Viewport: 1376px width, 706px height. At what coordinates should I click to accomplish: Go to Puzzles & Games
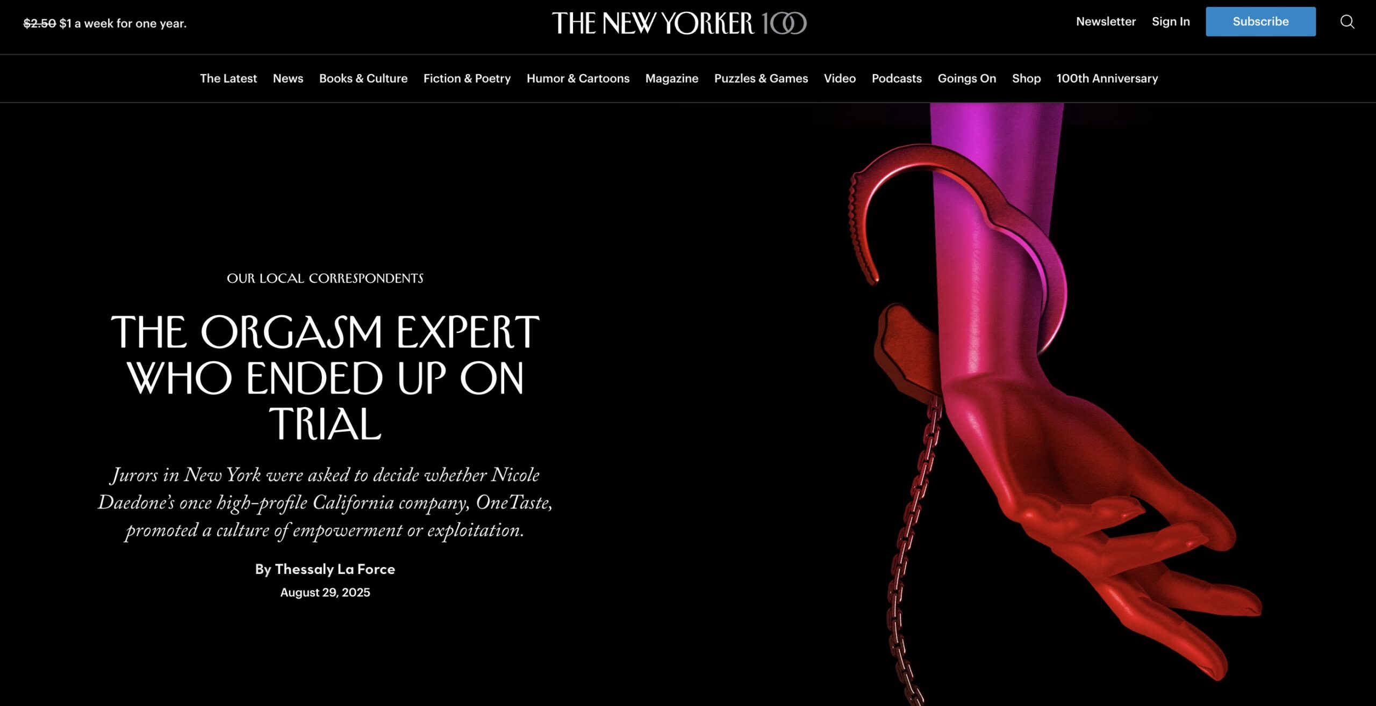[x=761, y=78]
